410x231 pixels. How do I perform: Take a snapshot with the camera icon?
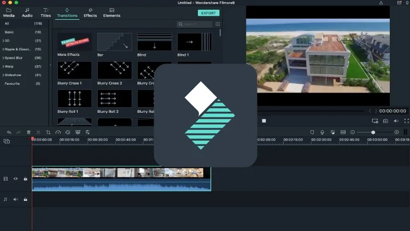tap(385, 120)
